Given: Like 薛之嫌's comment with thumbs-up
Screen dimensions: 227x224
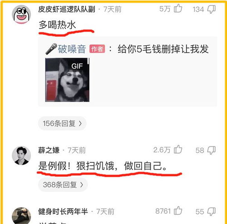Looking at the screenshot, I should pyautogui.click(x=178, y=149).
